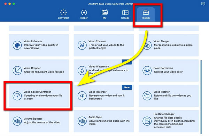This screenshot has width=209, height=136.
Task: Click the Video Reverser rewind icon
Action: coord(82,96)
